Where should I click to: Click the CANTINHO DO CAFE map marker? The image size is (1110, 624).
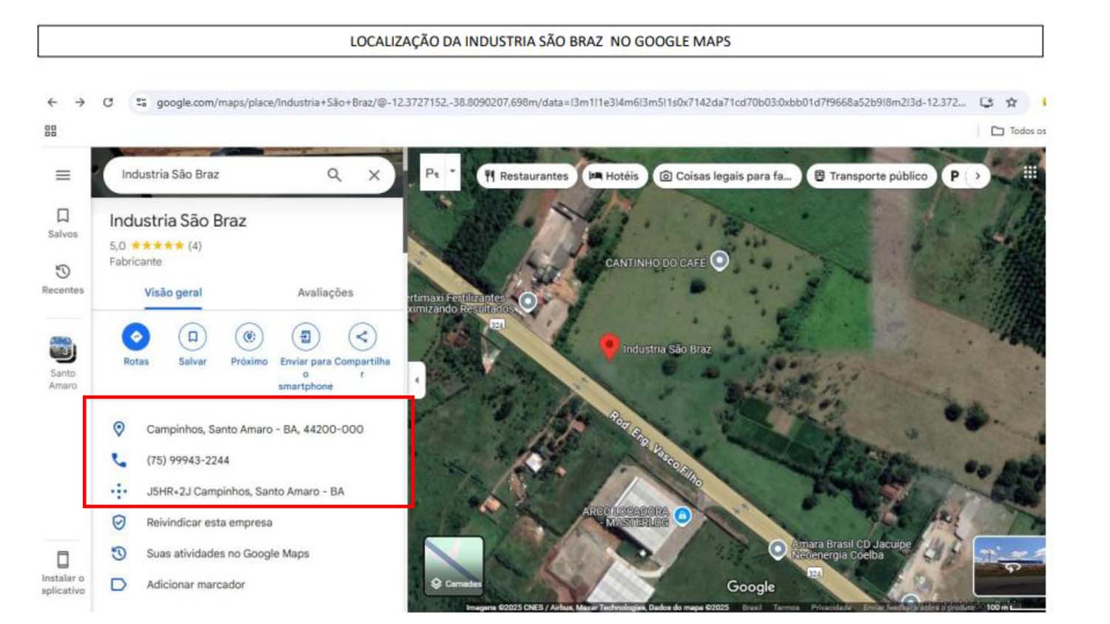tap(719, 261)
